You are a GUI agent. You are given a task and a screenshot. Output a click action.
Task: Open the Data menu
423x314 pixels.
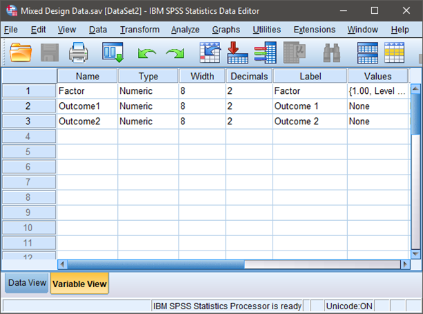point(98,30)
